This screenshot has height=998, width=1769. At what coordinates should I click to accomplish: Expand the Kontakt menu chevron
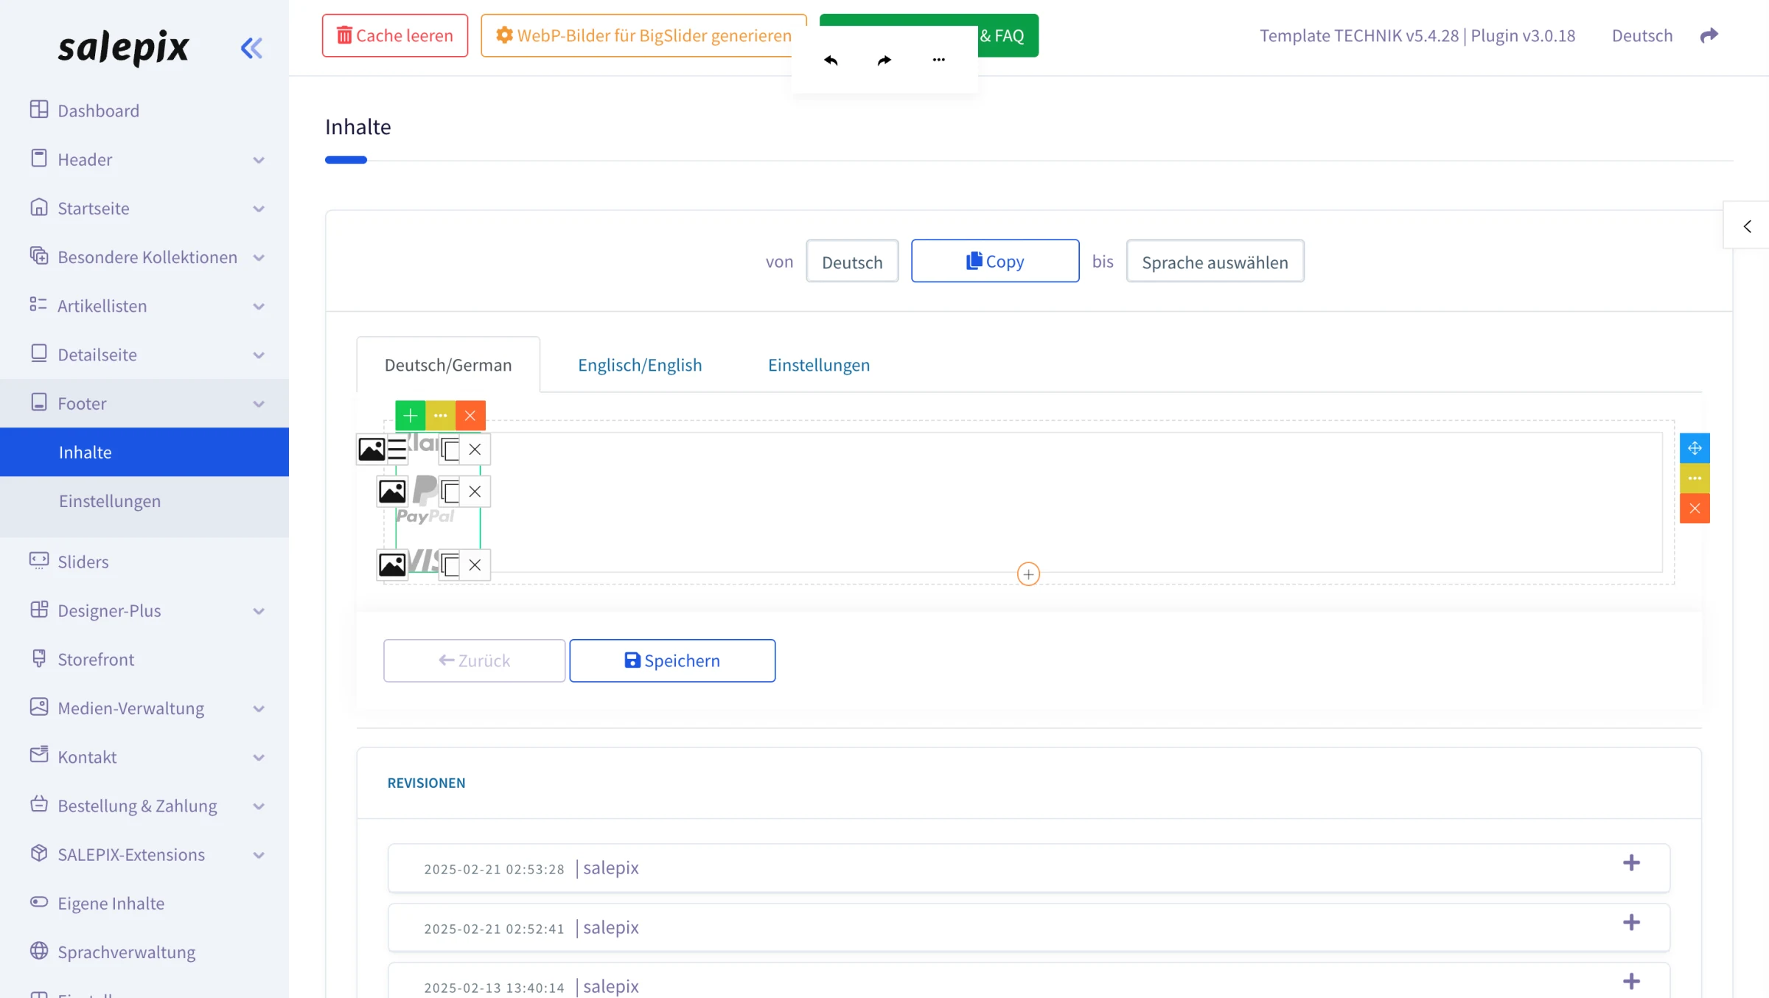[x=259, y=757]
